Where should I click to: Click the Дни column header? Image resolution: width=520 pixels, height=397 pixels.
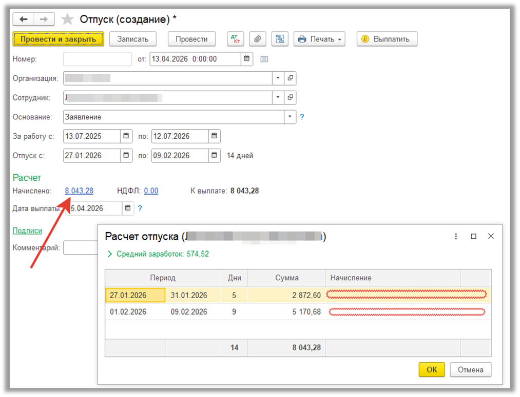click(x=235, y=278)
